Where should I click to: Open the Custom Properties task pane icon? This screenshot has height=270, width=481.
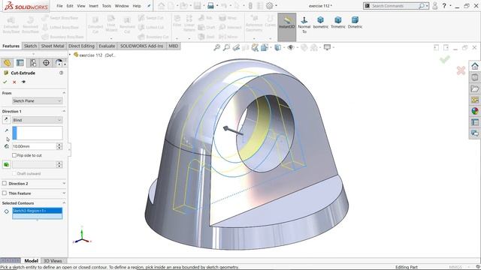click(475, 122)
